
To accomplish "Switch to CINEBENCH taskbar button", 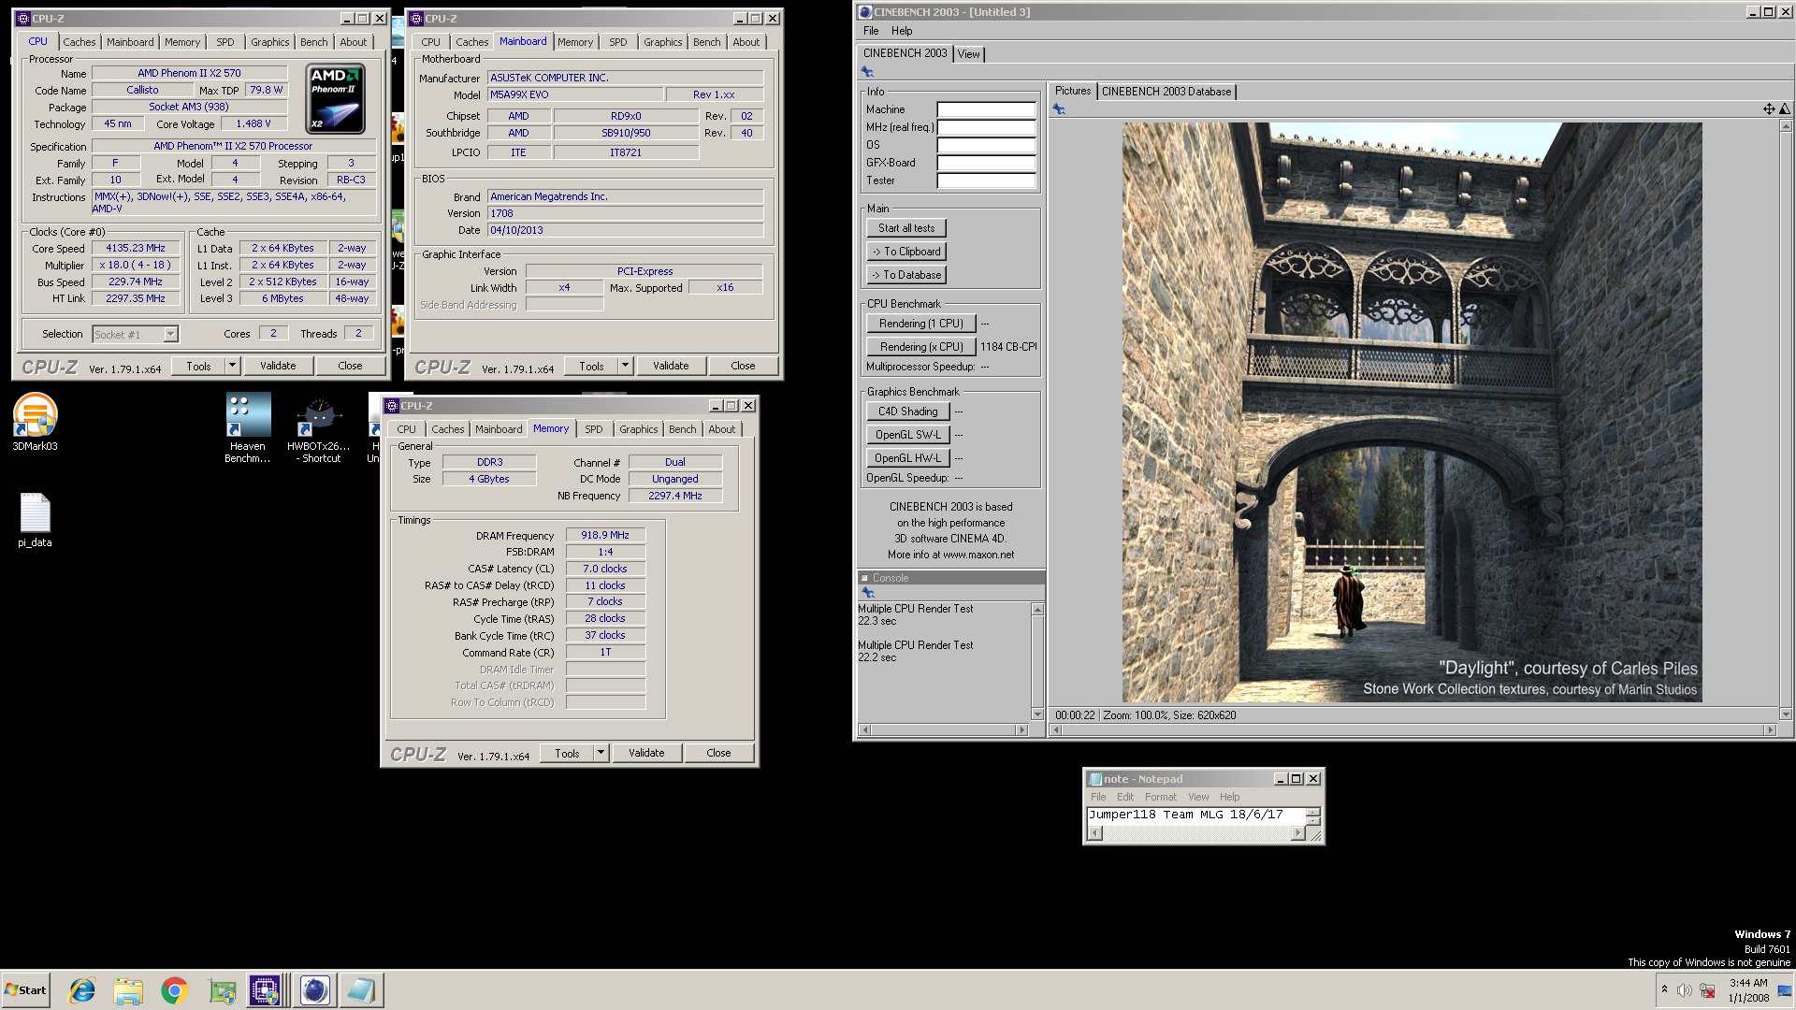I will pyautogui.click(x=314, y=990).
